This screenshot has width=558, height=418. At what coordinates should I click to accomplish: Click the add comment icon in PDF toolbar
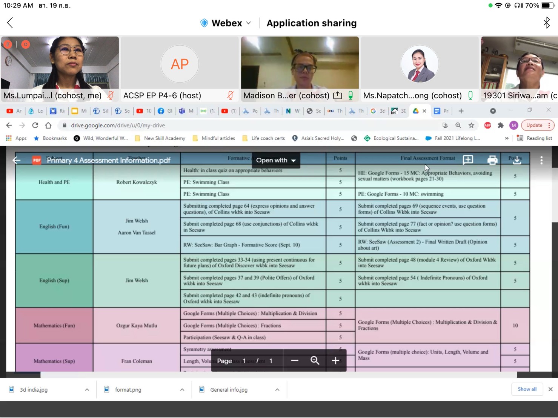click(x=468, y=160)
